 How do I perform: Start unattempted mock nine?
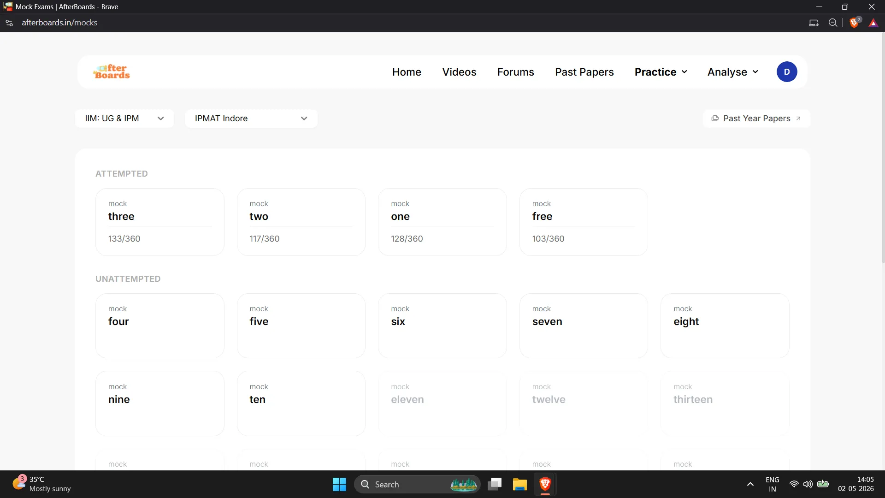pyautogui.click(x=159, y=403)
